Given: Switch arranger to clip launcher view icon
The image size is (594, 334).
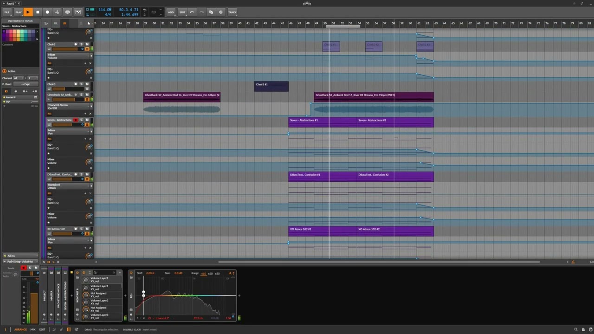Looking at the screenshot, I should coord(56,23).
